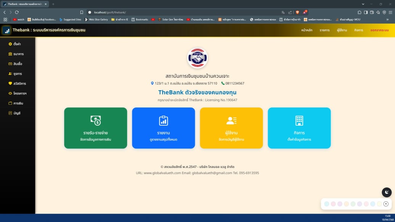The image size is (395, 222).
Task: Open the Leo AI sparkle icon
Action: coord(378,12)
